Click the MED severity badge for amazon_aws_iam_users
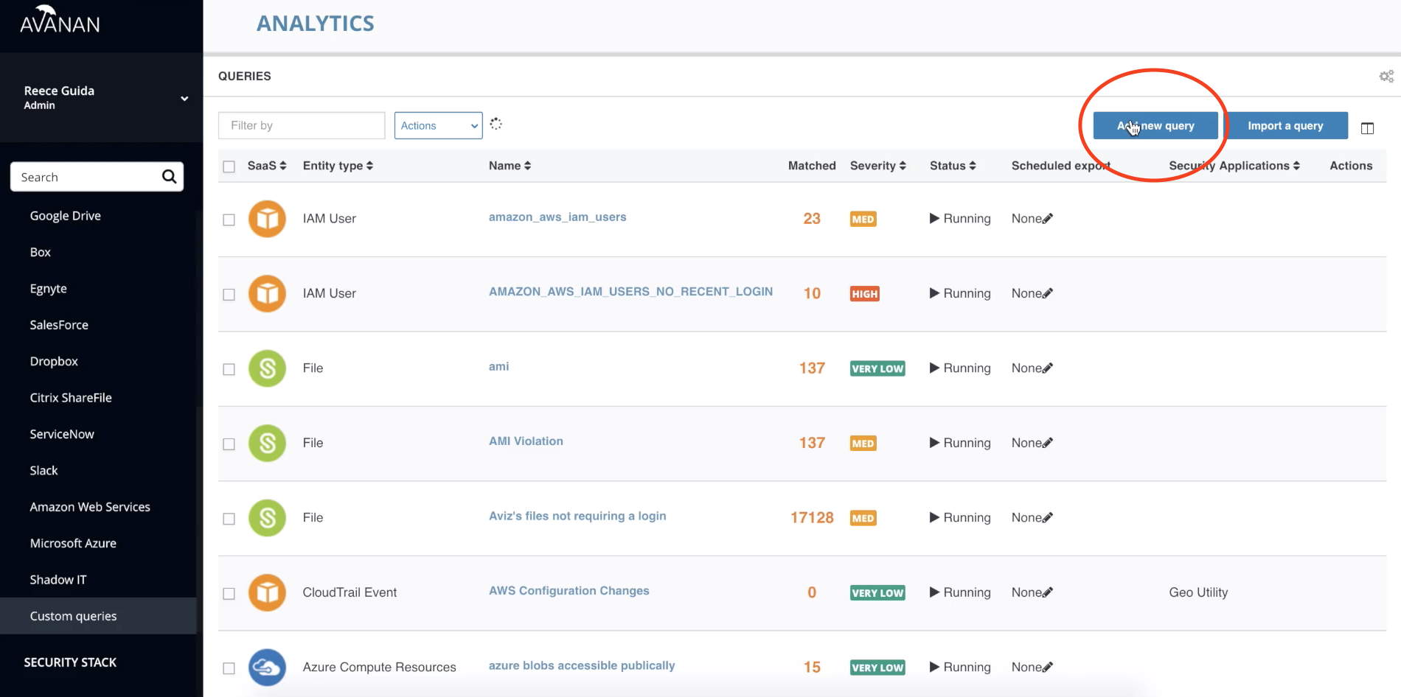The height and width of the screenshot is (697, 1401). (x=863, y=219)
